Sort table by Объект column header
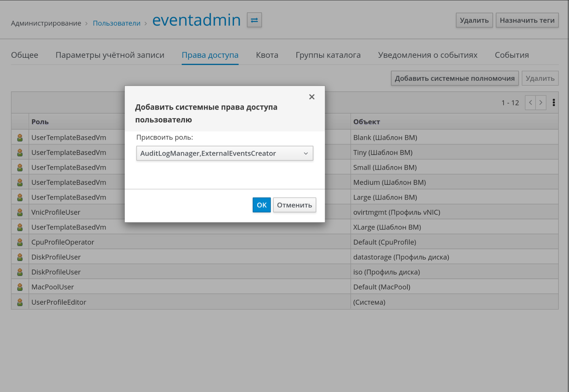Image resolution: width=569 pixels, height=392 pixels. 367,122
